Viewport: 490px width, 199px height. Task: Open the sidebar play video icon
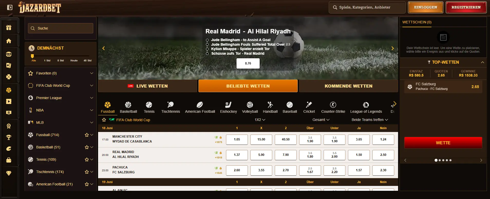pyautogui.click(x=9, y=101)
